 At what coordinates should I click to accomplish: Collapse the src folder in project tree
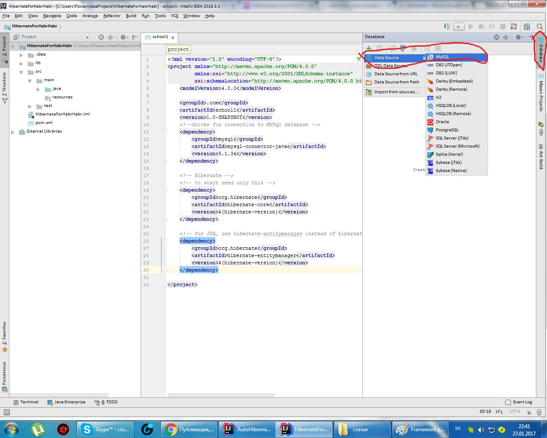[21, 72]
